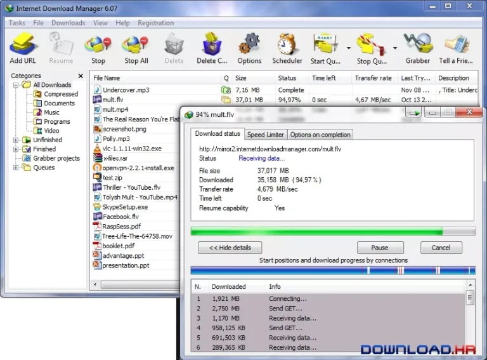
Task: Select connection 3 Receiving data row
Action: [x=328, y=318]
